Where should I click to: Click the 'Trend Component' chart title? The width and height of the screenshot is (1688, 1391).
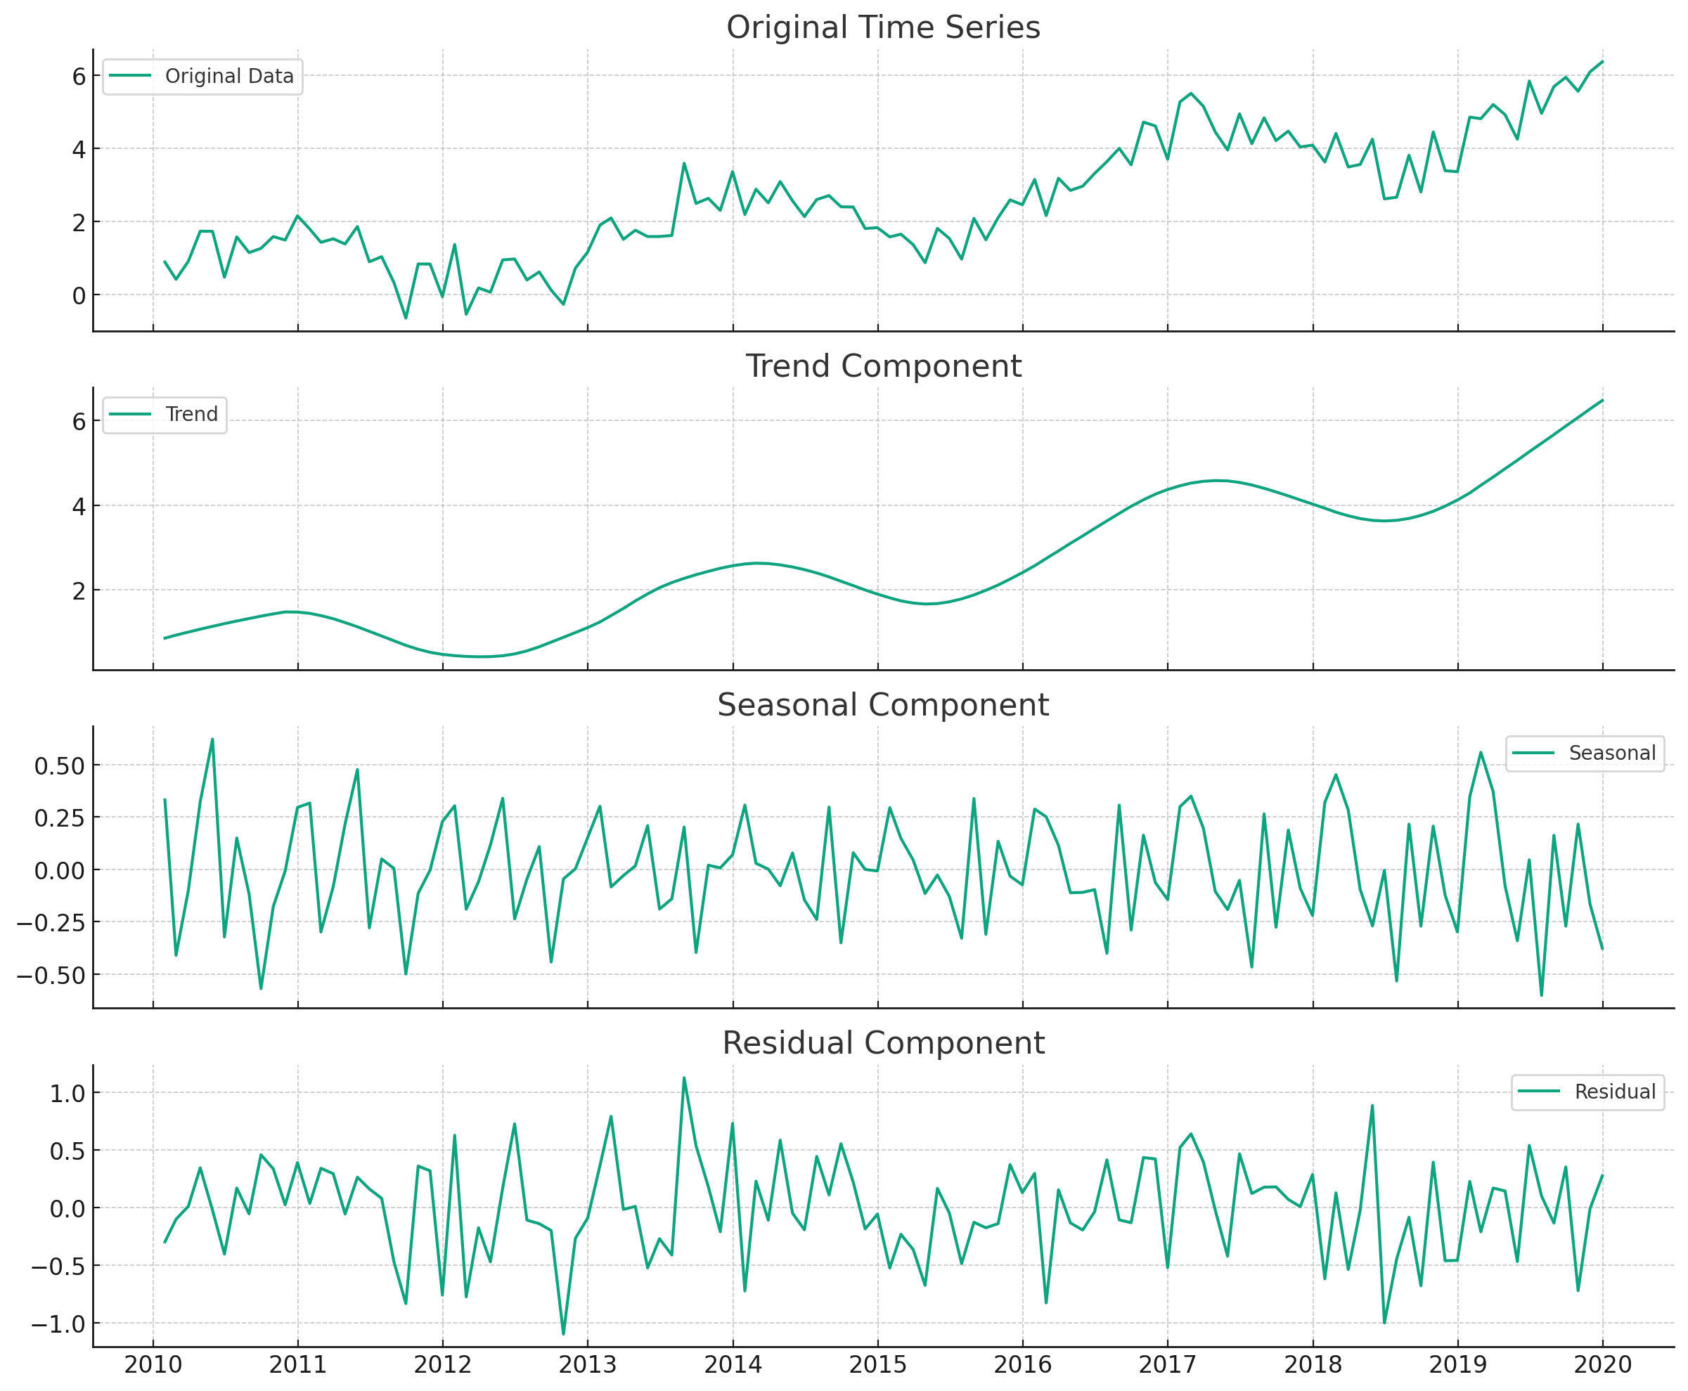[882, 366]
